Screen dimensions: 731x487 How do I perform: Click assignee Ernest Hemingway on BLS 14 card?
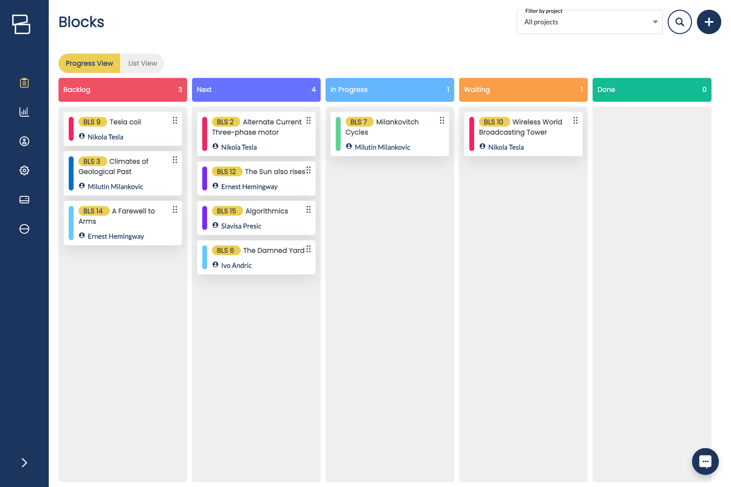116,236
